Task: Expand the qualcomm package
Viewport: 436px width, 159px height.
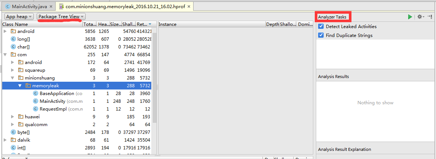Action: tap(13, 125)
